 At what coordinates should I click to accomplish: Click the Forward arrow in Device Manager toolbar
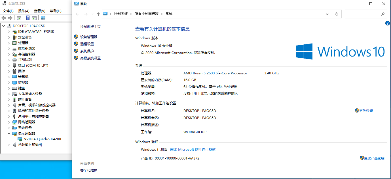point(10,18)
